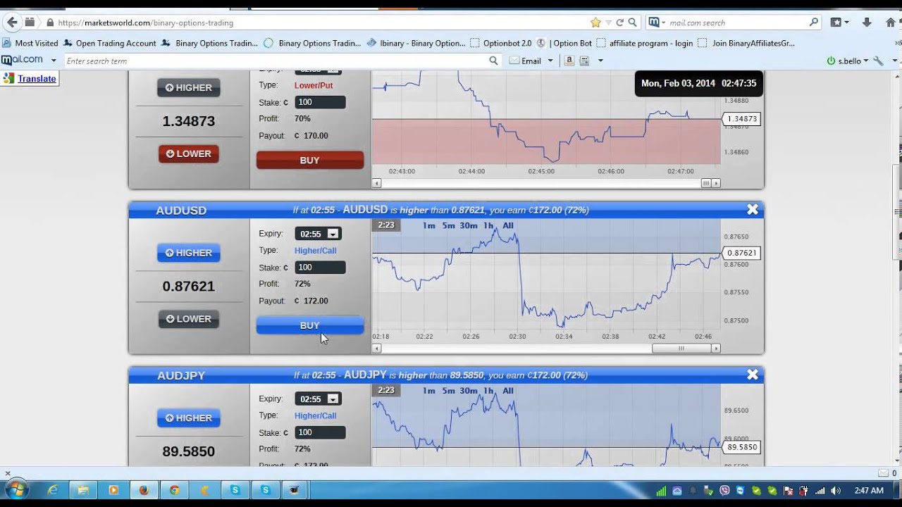The height and width of the screenshot is (507, 902).
Task: Click the volume speaker tray icon
Action: coord(836,491)
